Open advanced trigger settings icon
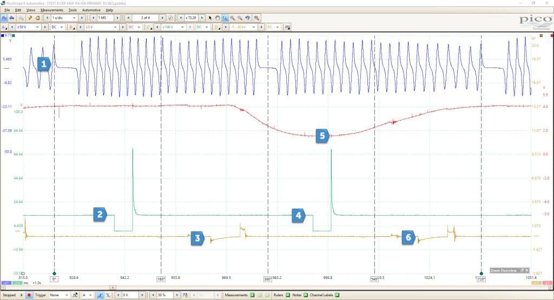The height and width of the screenshot is (300, 554). click(x=75, y=295)
